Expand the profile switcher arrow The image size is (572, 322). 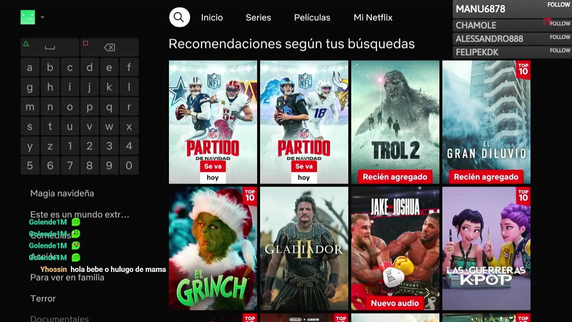42,17
